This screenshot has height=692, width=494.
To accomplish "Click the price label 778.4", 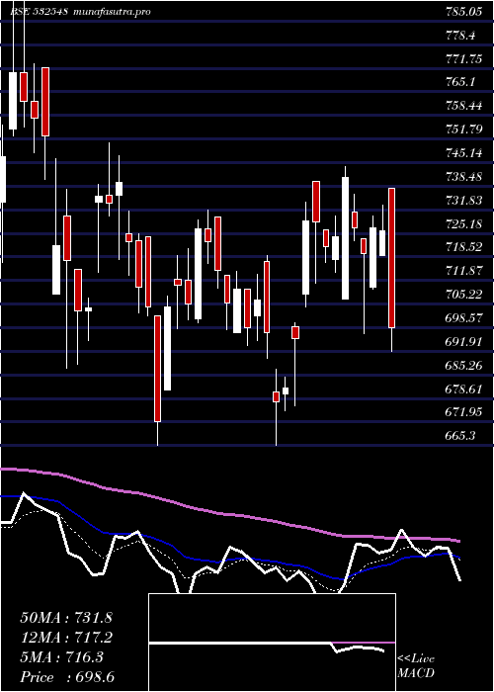I will (x=459, y=36).
